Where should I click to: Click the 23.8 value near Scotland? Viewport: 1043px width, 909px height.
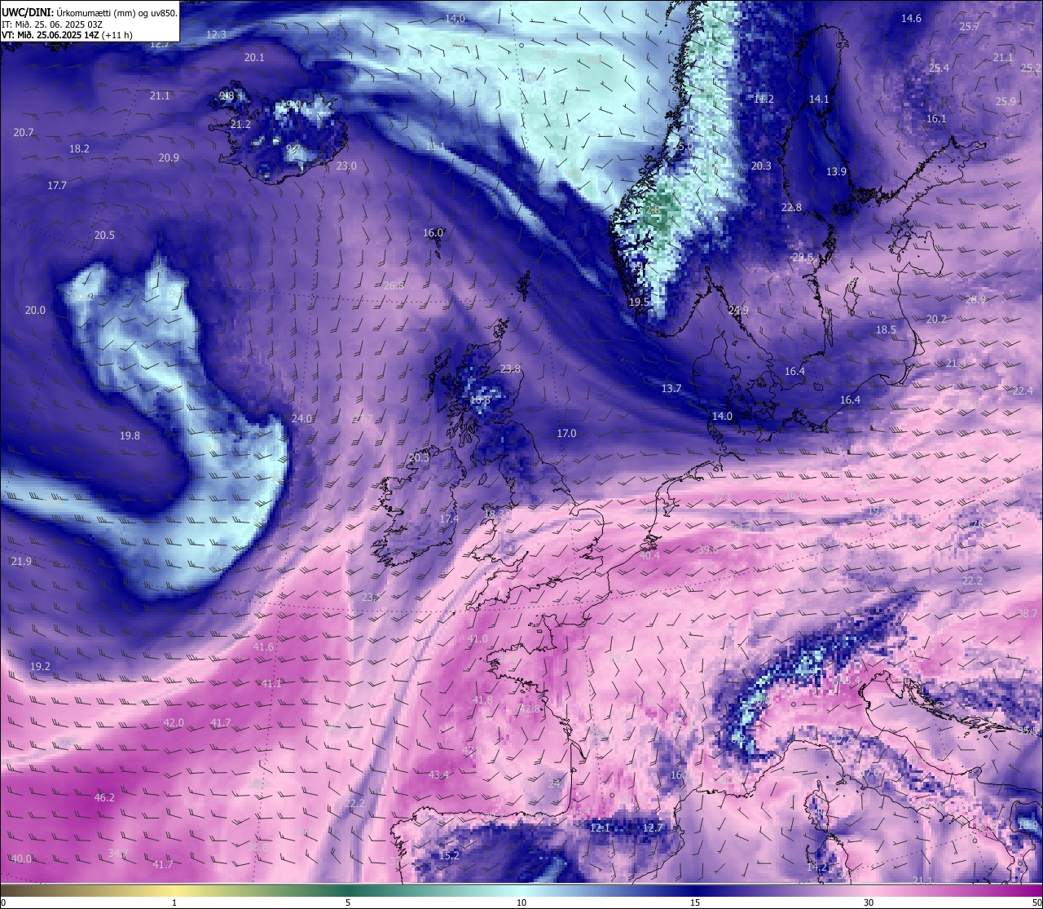pos(510,368)
